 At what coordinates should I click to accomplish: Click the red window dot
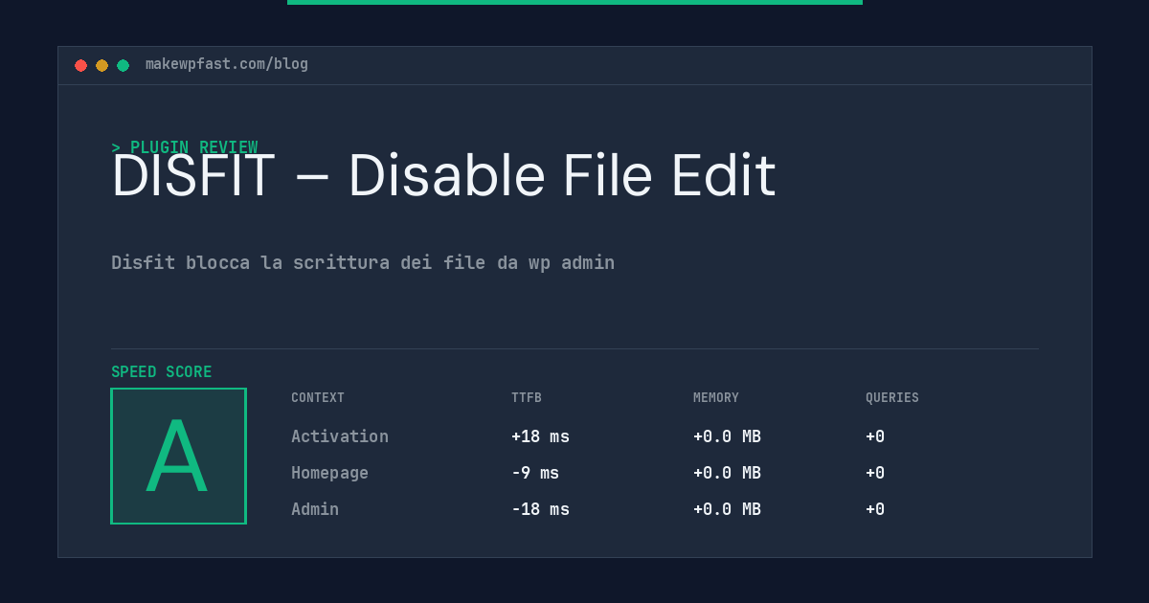point(80,65)
